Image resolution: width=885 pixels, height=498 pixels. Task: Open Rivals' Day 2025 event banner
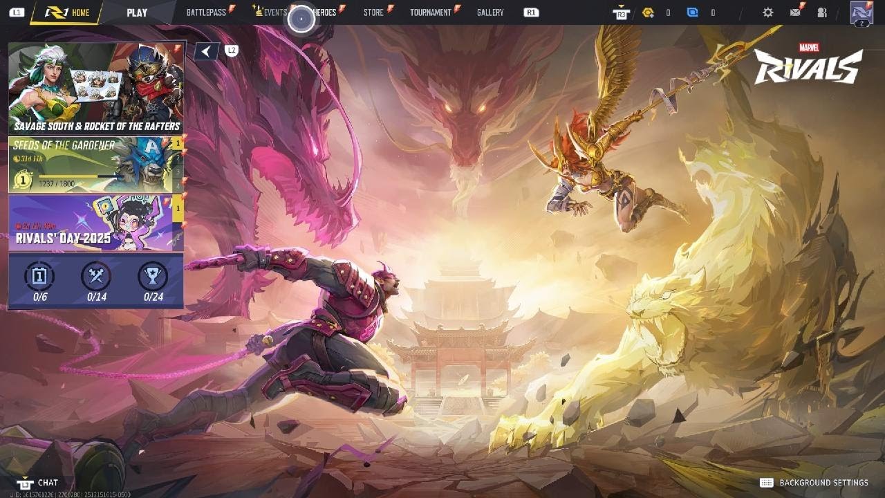[x=91, y=223]
